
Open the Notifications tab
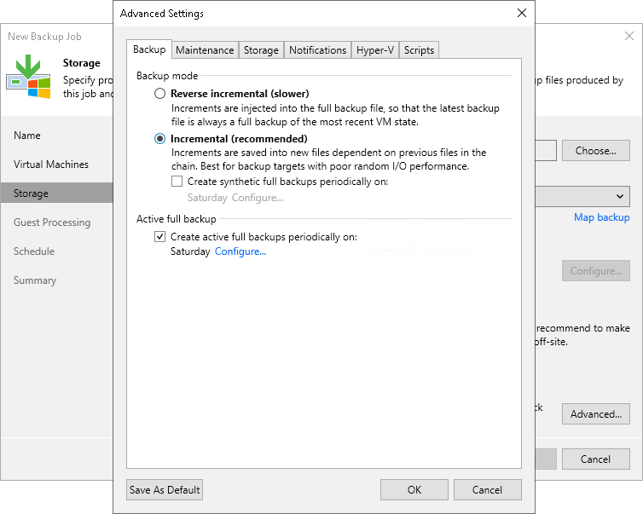click(318, 50)
